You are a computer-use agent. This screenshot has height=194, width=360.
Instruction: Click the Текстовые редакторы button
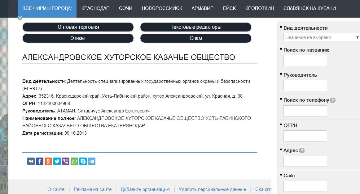pos(196,27)
